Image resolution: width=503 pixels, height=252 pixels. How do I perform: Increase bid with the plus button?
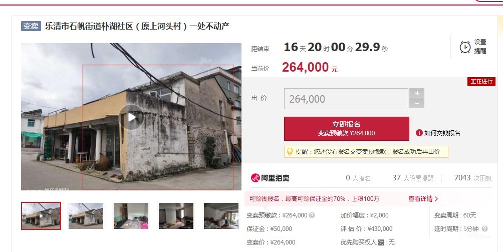pos(417,93)
